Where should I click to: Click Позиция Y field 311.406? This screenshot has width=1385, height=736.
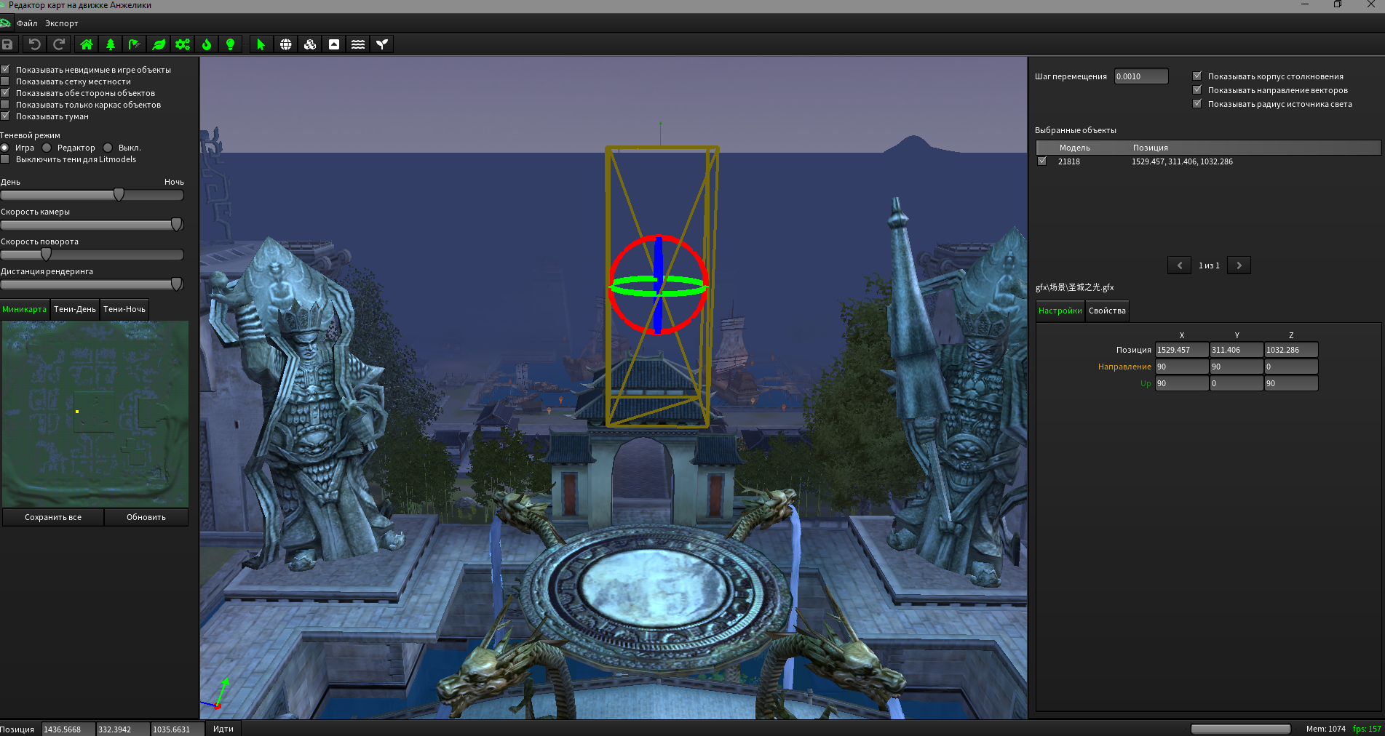tap(1237, 350)
